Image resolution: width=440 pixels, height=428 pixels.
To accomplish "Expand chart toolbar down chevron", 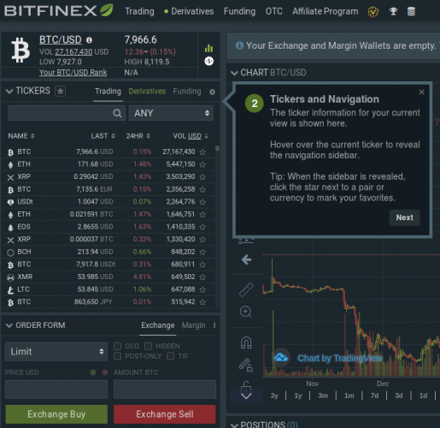I will pos(246,395).
